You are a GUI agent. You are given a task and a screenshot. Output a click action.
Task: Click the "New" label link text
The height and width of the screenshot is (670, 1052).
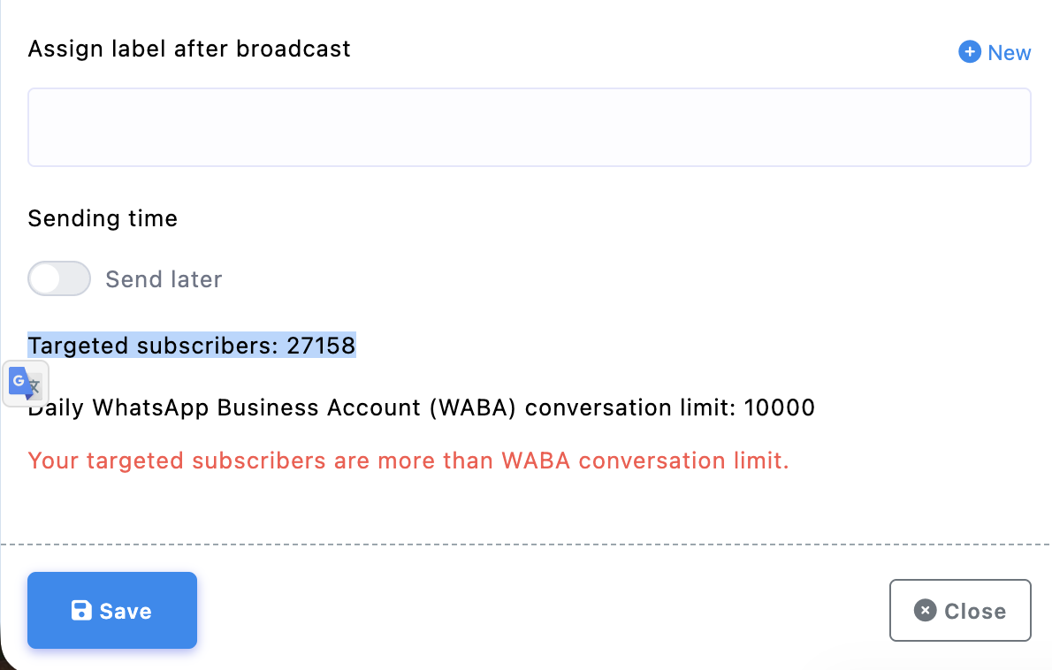pyautogui.click(x=1010, y=53)
